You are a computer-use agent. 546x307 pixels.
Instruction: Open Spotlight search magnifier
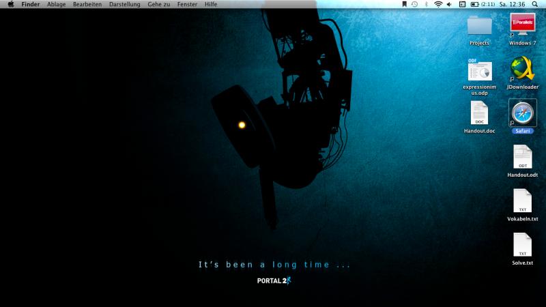coord(536,4)
